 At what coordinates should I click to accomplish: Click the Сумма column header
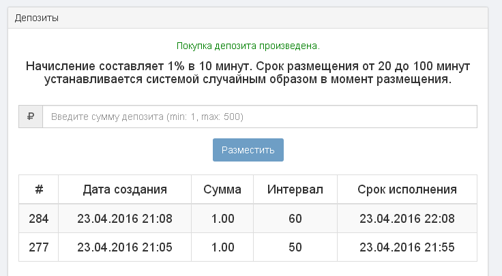tap(222, 189)
